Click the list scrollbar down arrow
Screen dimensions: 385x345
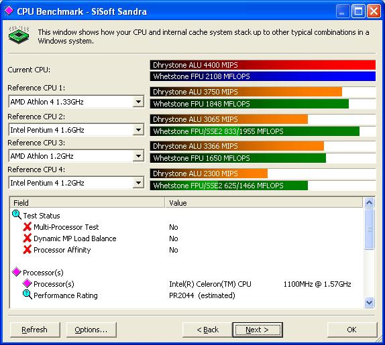pos(370,302)
